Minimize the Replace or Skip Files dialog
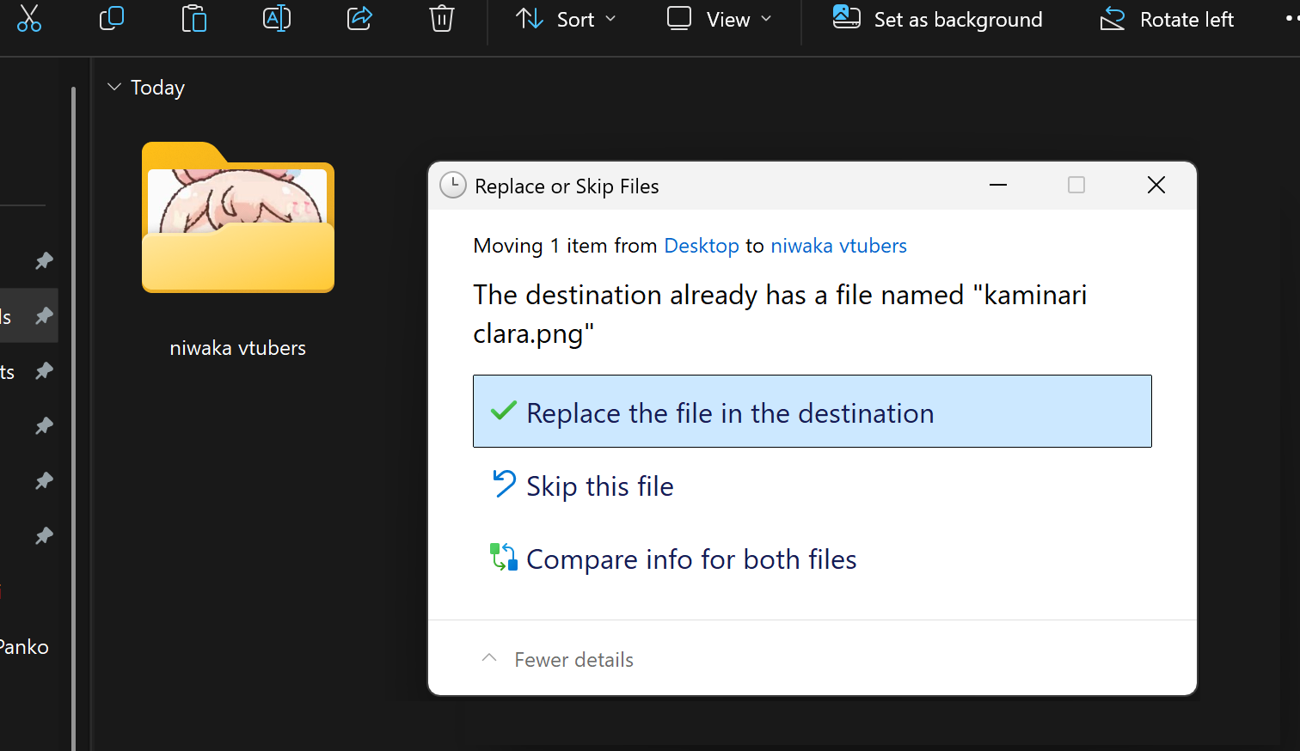 tap(997, 185)
